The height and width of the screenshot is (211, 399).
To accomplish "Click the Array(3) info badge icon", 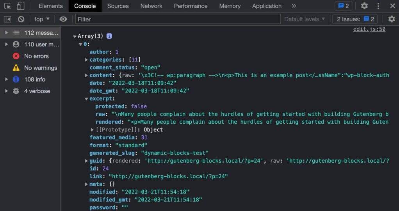I will click(x=109, y=36).
